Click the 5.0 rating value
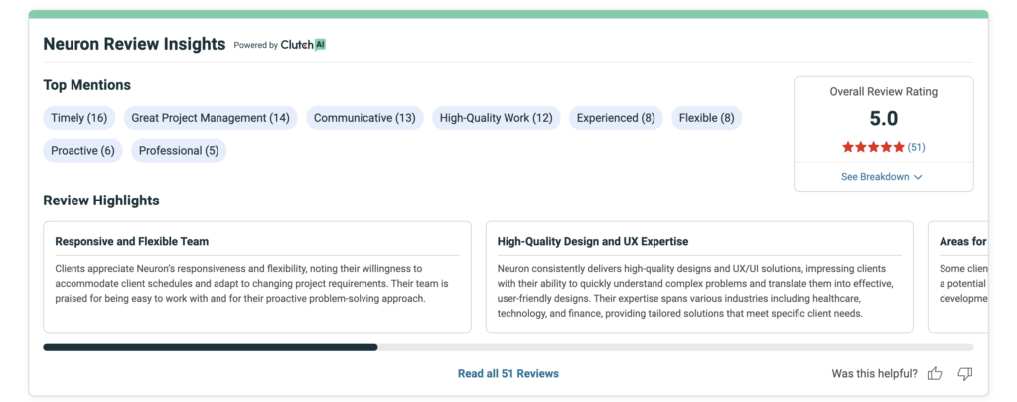This screenshot has width=1017, height=402. click(x=883, y=119)
